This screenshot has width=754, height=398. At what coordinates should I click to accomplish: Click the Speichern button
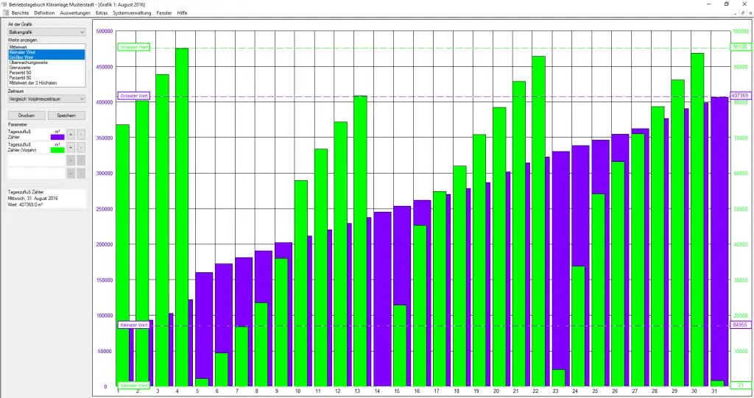(66, 116)
